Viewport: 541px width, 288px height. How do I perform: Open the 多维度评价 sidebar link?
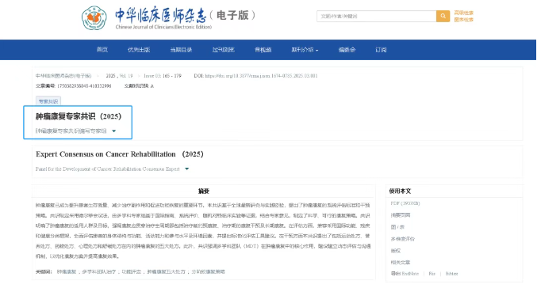pyautogui.click(x=403, y=239)
